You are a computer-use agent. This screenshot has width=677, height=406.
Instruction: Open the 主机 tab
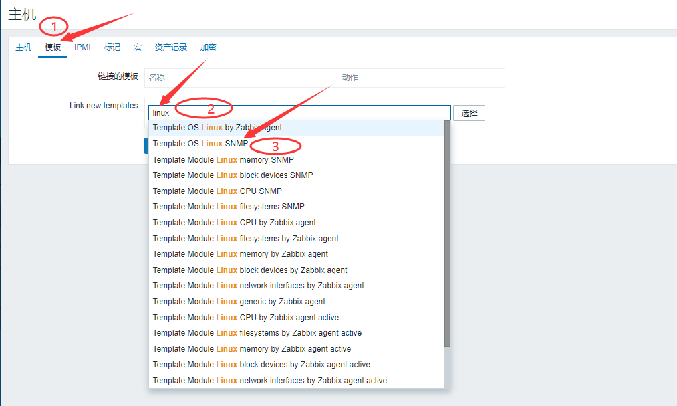click(x=23, y=47)
